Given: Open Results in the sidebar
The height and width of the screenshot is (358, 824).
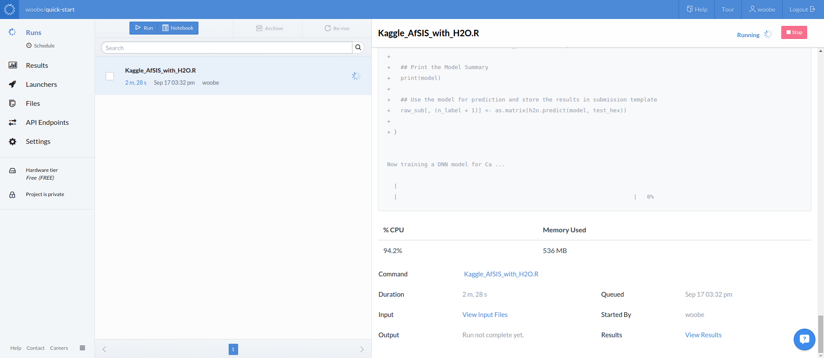Looking at the screenshot, I should click(37, 65).
